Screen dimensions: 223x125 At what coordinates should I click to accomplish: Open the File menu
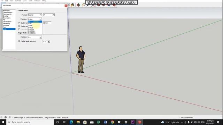coord(2,1)
